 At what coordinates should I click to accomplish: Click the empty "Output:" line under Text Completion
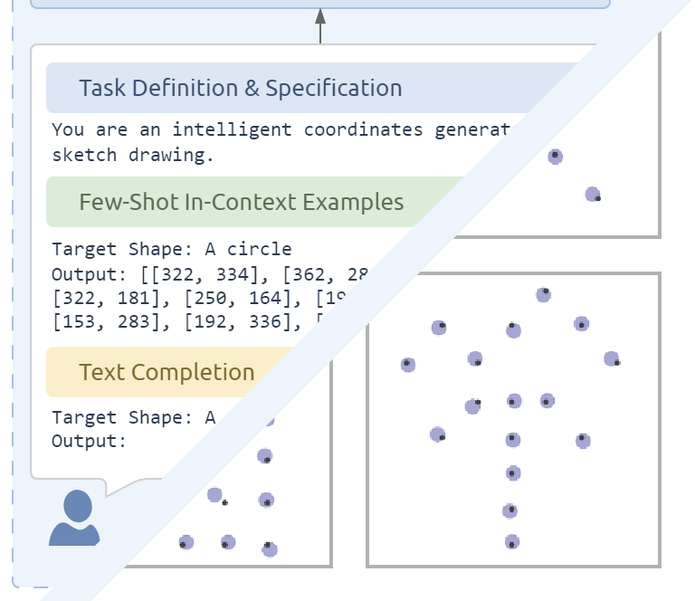(89, 441)
